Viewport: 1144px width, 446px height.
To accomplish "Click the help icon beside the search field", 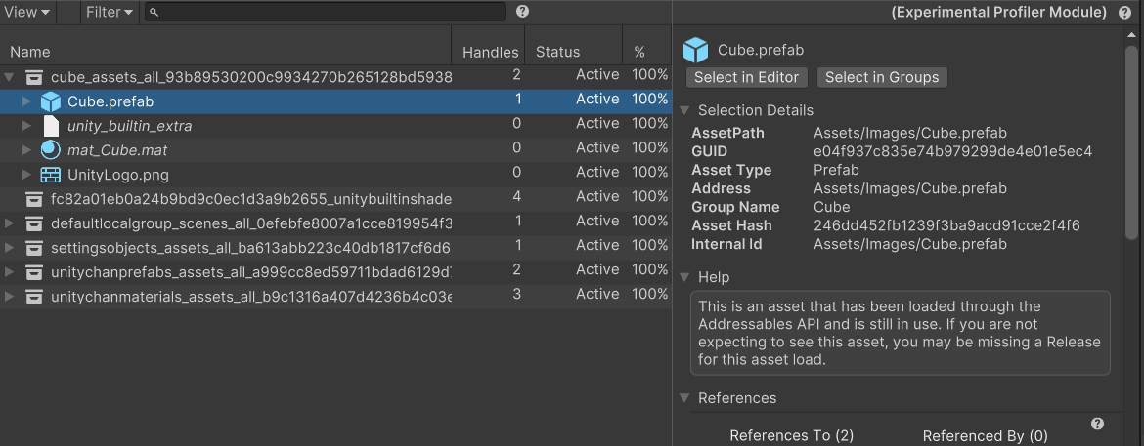I will tap(522, 12).
